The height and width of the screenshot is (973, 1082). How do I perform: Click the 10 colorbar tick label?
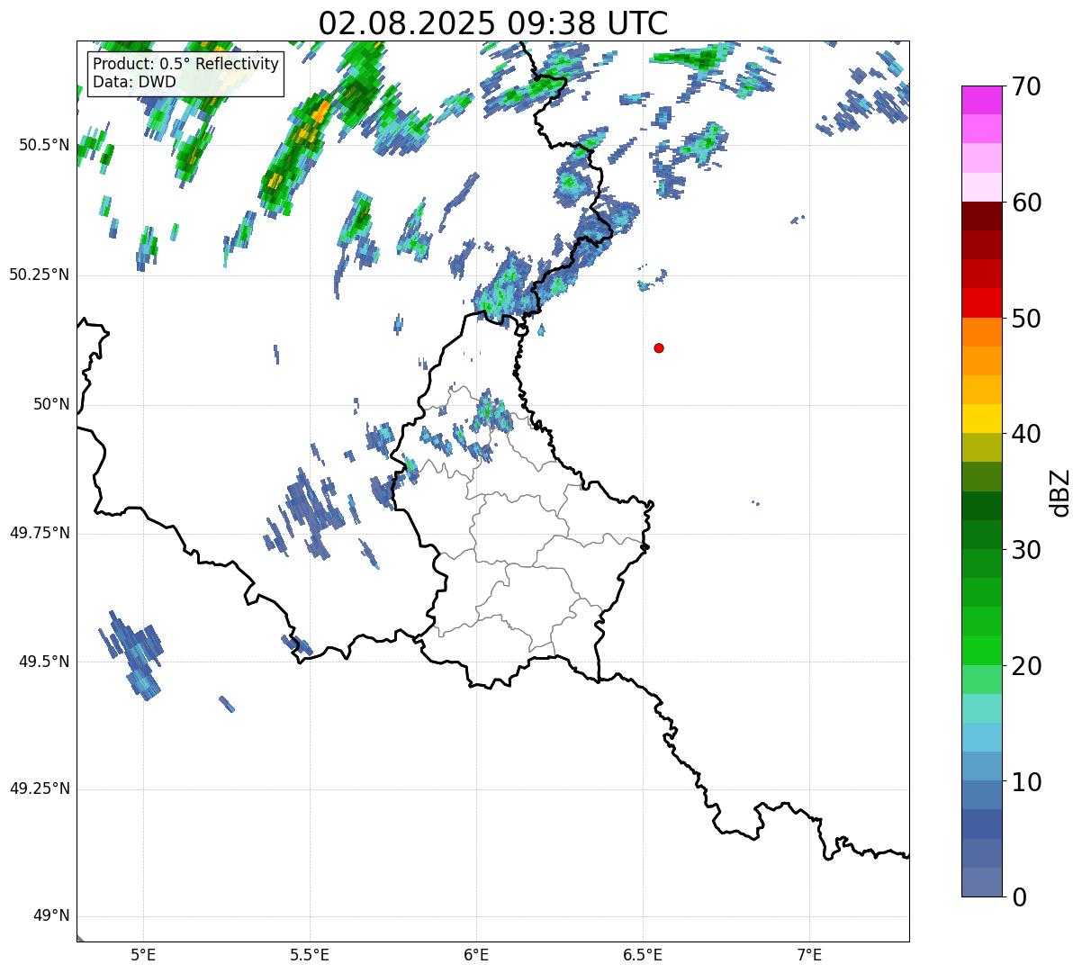1025,782
